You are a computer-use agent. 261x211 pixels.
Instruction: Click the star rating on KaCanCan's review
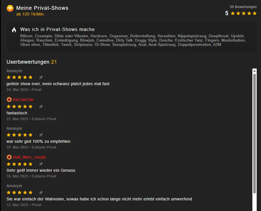[20, 107]
